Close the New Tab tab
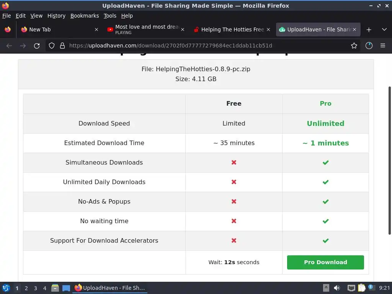 [96, 29]
